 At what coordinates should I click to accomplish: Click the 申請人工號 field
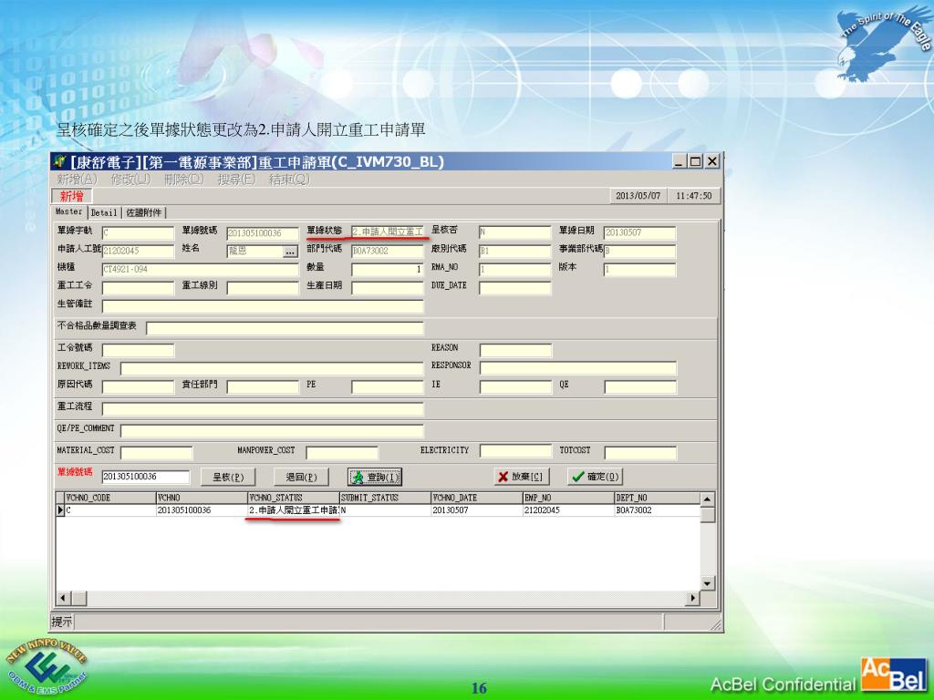point(138,252)
